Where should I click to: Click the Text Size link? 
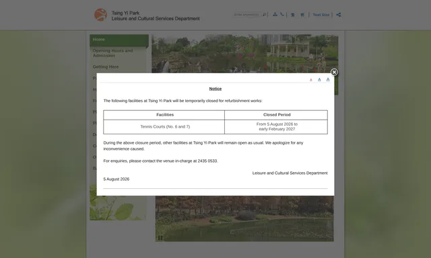[321, 15]
